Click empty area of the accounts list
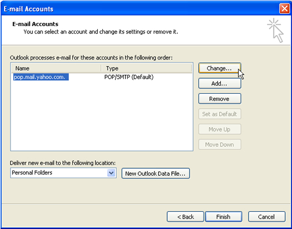 [x=102, y=116]
